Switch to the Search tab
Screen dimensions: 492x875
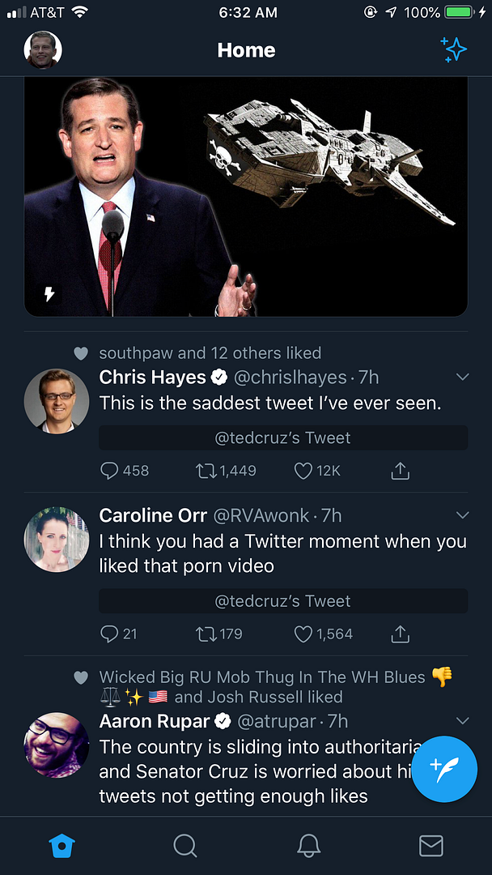click(185, 846)
